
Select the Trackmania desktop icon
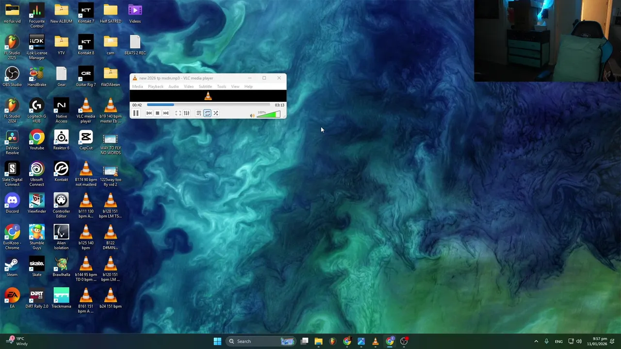61,299
